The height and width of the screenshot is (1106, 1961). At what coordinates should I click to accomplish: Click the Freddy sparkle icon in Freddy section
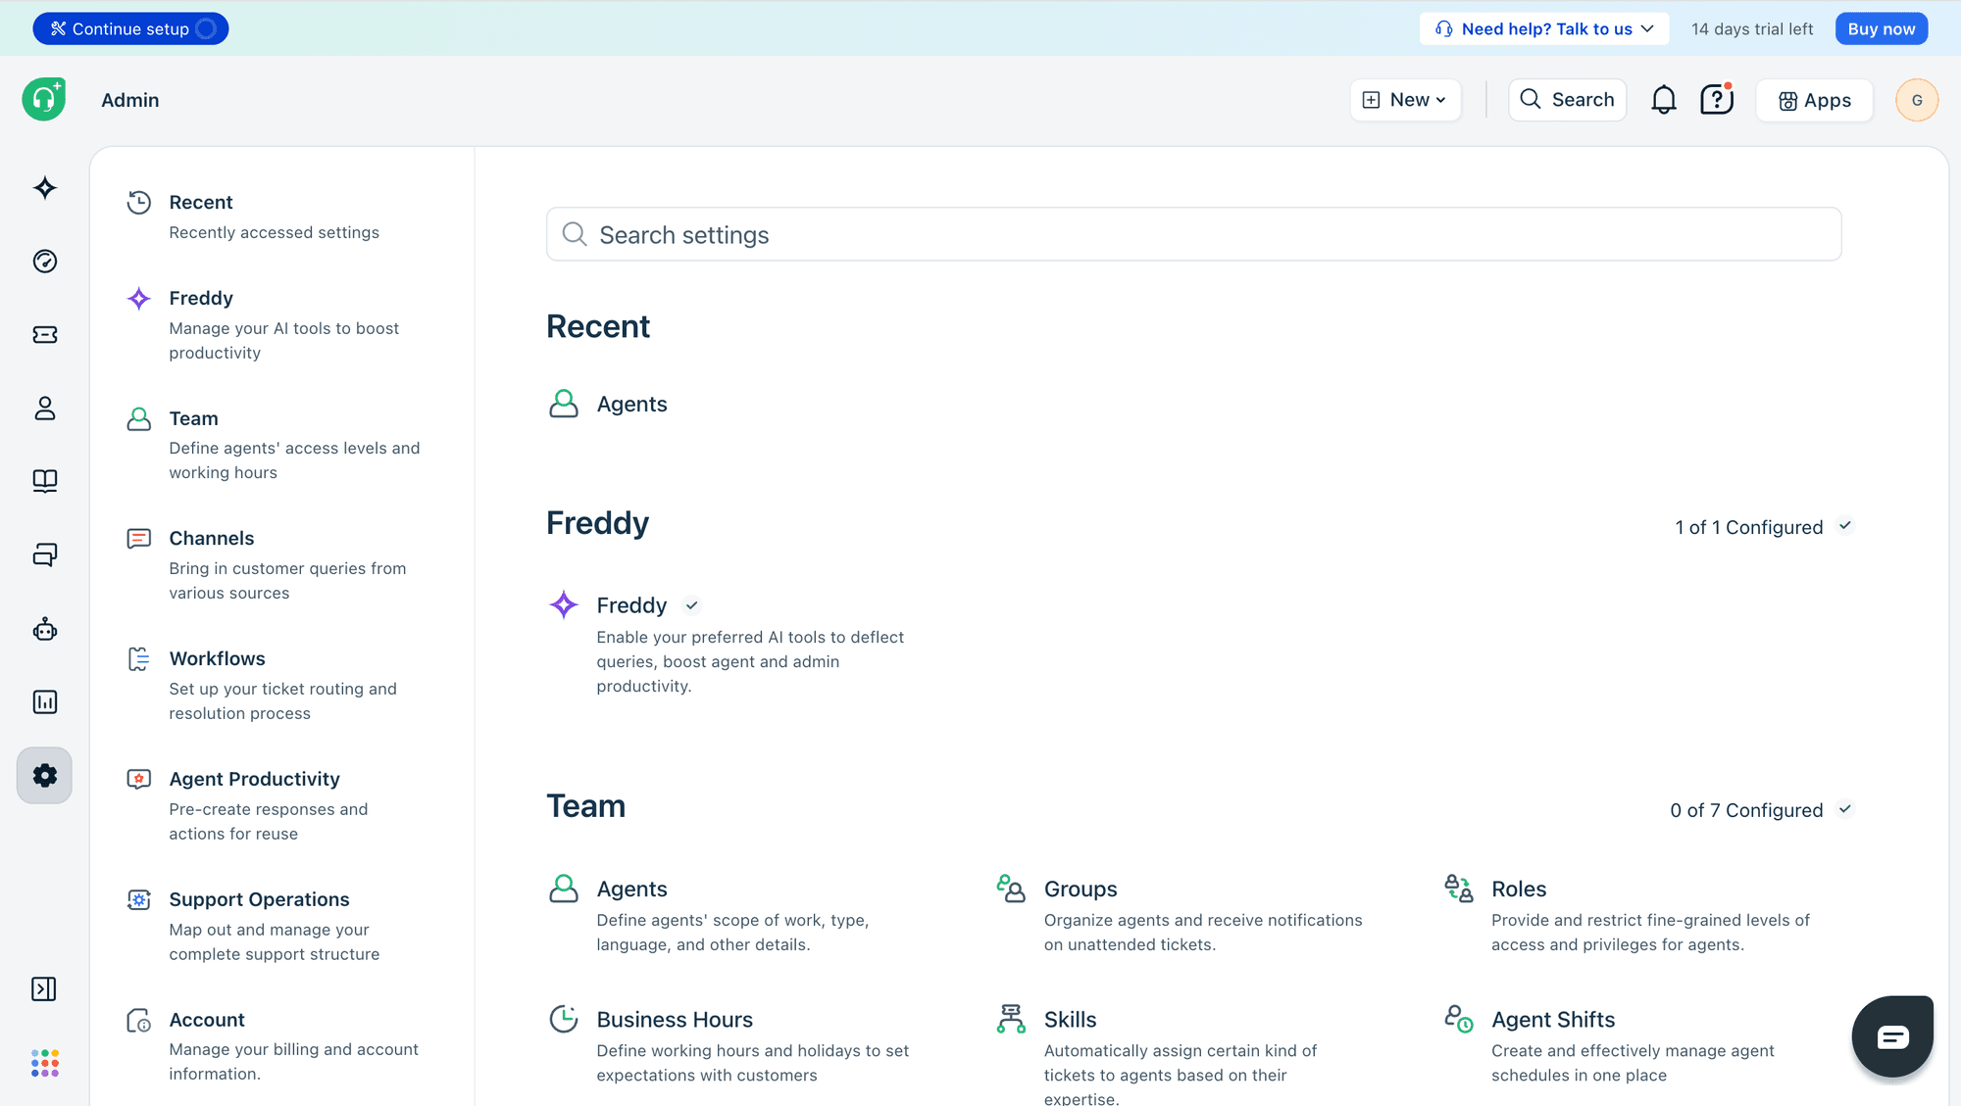click(x=564, y=605)
